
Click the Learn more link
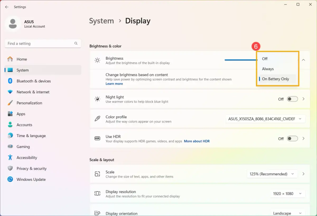(114, 84)
